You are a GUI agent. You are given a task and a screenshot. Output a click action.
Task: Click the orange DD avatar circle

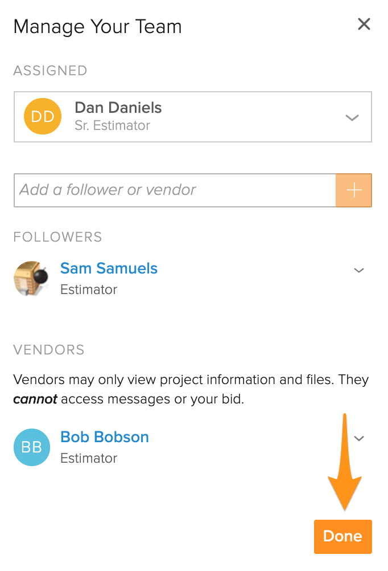tap(43, 116)
